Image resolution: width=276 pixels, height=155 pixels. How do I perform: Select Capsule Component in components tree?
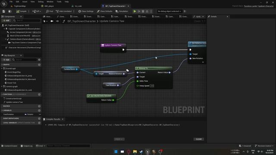click(x=24, y=29)
